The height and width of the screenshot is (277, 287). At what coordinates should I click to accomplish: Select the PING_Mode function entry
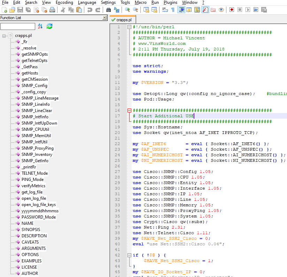pos(33,180)
